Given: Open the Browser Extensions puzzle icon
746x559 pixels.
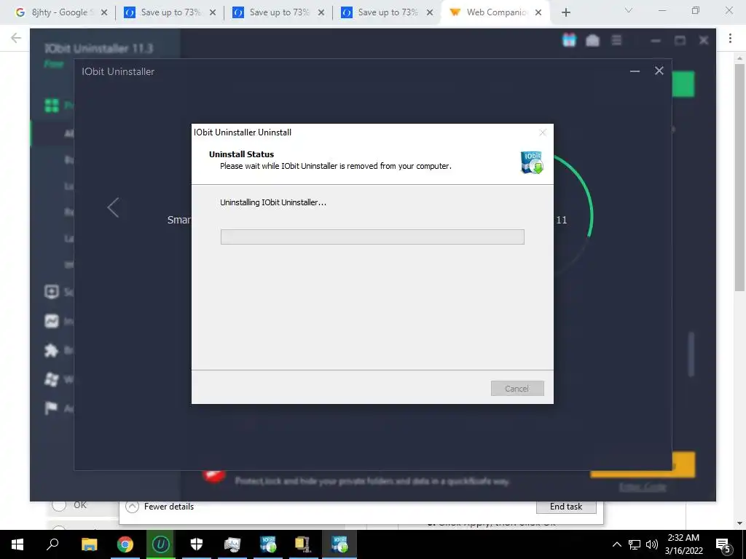Looking at the screenshot, I should (52, 350).
